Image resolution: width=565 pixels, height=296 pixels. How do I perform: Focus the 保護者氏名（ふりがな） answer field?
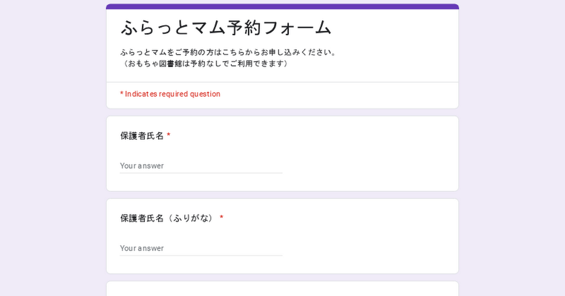tap(201, 248)
